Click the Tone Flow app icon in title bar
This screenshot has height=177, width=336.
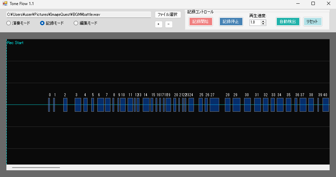coord(5,3)
